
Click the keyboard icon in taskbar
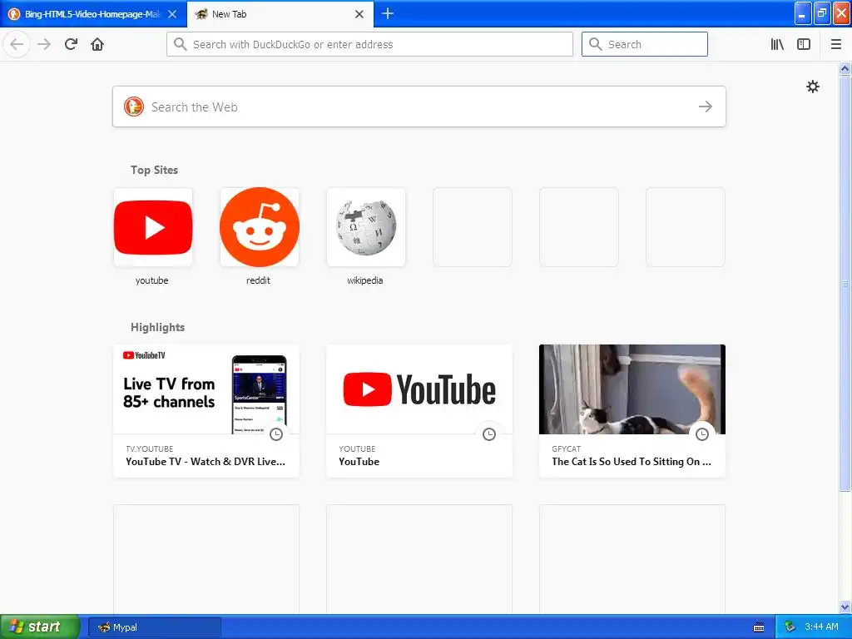759,627
